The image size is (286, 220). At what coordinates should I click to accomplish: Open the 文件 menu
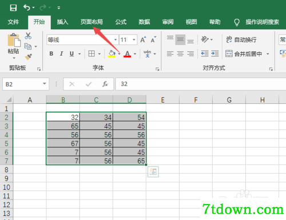point(13,22)
